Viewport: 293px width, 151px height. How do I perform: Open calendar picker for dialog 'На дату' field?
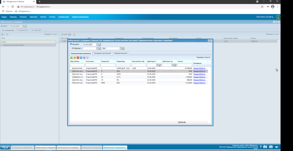tap(97, 45)
